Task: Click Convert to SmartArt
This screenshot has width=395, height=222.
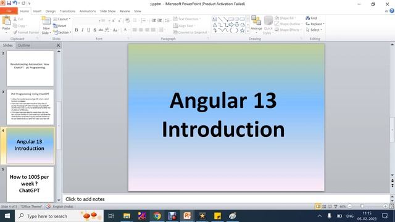Action: [191, 32]
